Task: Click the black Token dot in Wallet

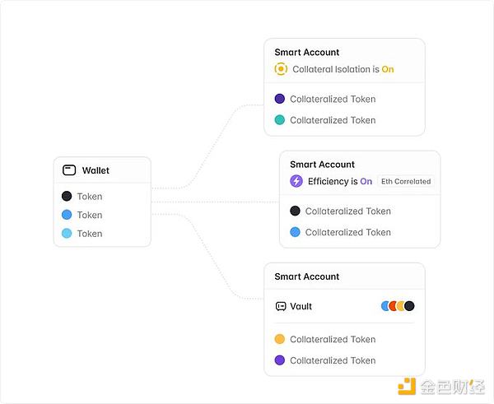Action: [67, 197]
